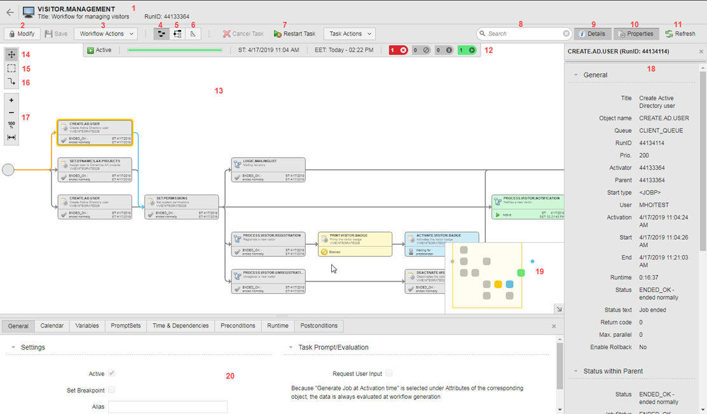Open the Task Actions dropdown
The height and width of the screenshot is (414, 707).
349,33
